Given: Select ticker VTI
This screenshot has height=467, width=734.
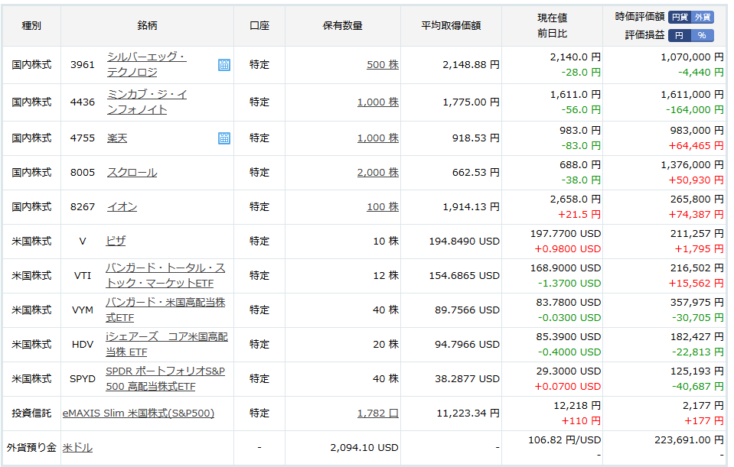Looking at the screenshot, I should pos(83,276).
